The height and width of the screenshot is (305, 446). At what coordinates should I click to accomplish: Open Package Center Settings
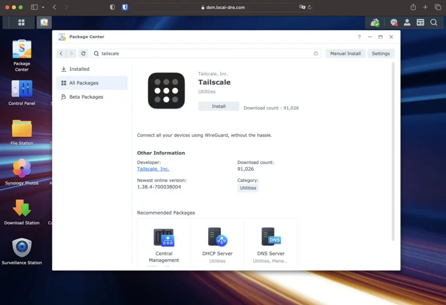(x=381, y=54)
